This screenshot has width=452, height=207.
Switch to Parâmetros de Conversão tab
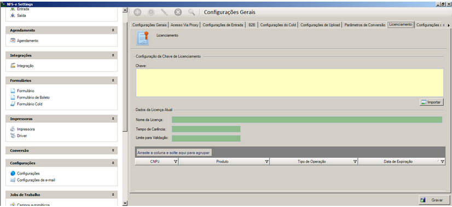click(364, 25)
